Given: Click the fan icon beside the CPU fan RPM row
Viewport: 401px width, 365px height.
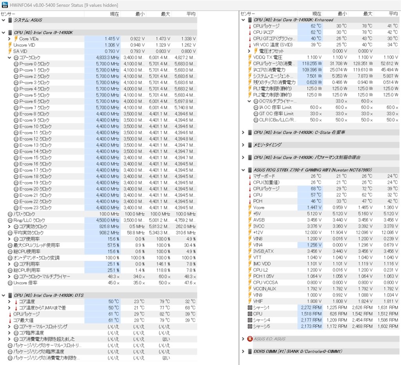Looking at the screenshot, I should (x=250, y=314).
